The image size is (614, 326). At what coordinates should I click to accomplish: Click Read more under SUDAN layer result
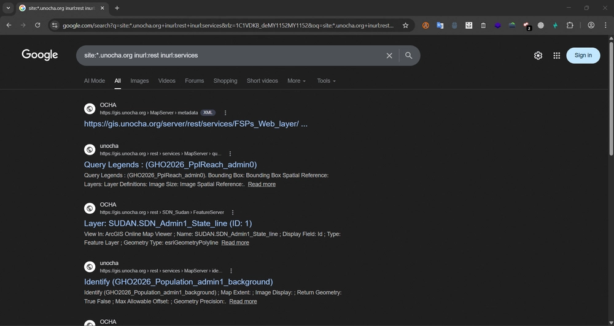click(x=235, y=243)
